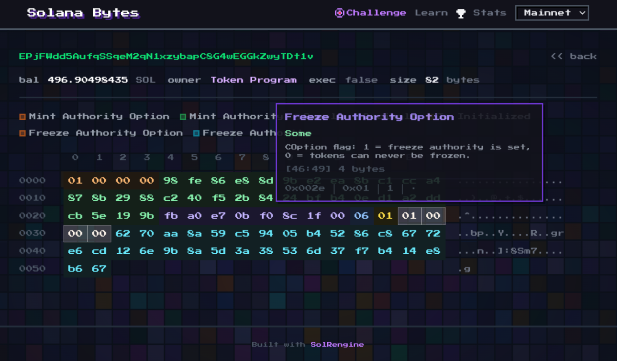Open the Challenge target icon
Screen dimensions: 617x361
(x=339, y=13)
